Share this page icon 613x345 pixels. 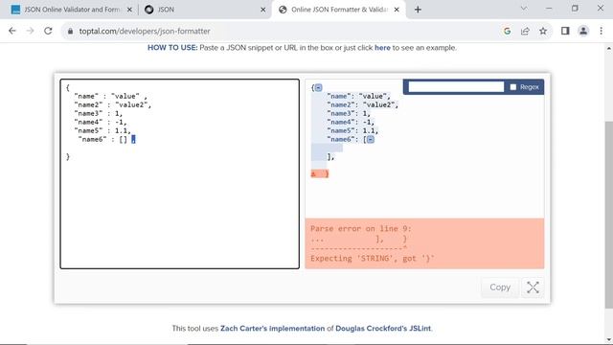tap(525, 31)
